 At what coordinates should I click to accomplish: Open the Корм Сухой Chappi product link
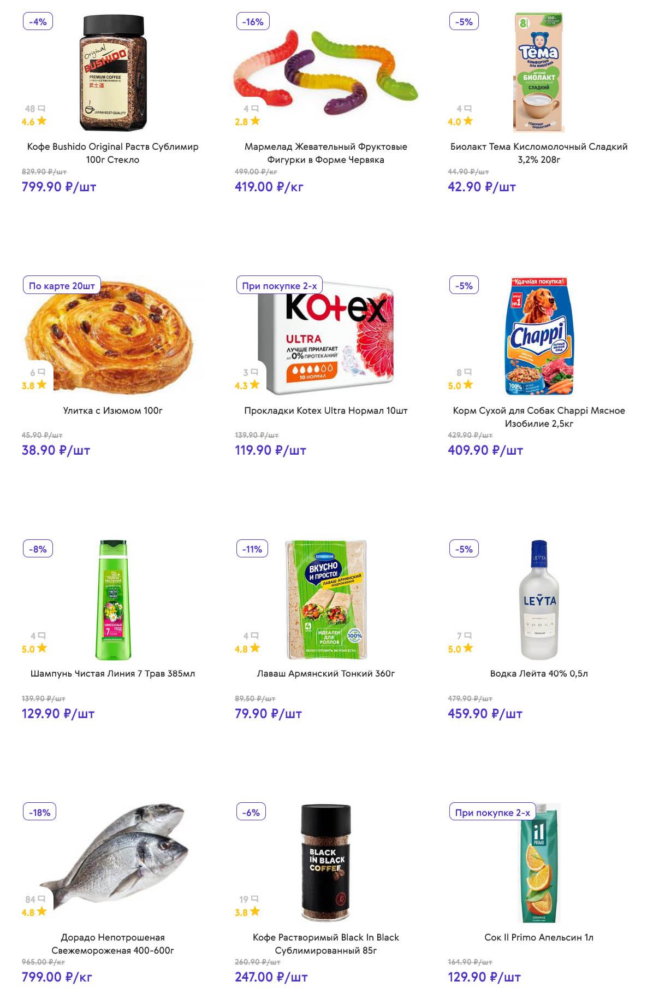pyautogui.click(x=539, y=417)
